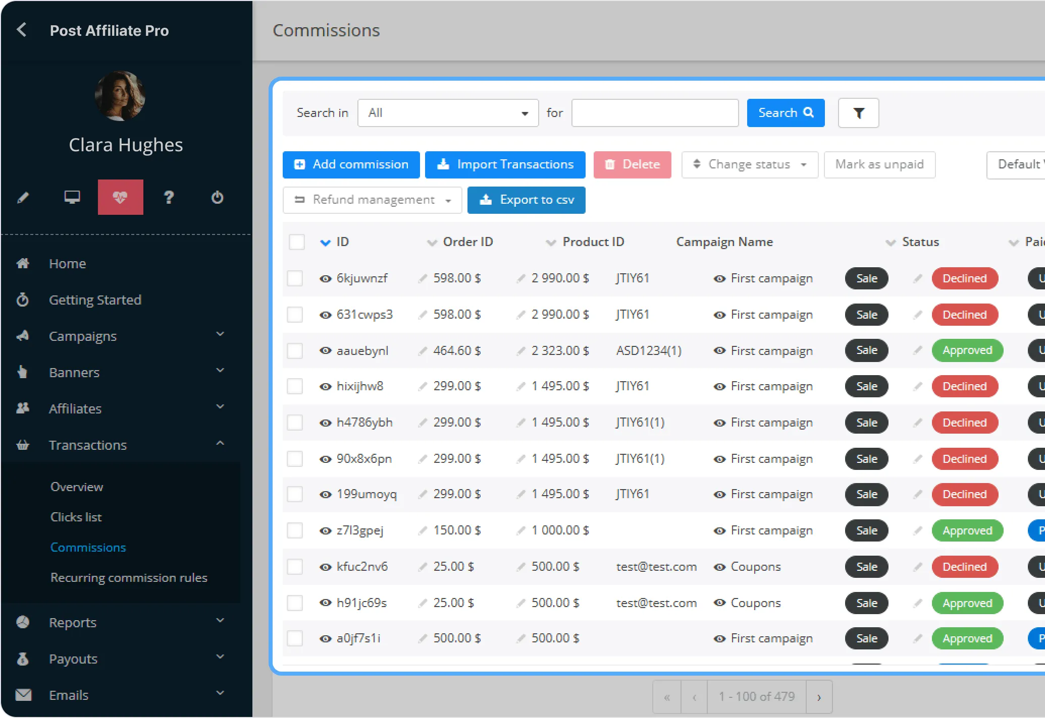Select the checkbox for row 6kjuwnzf
The image size is (1045, 718).
(x=295, y=278)
